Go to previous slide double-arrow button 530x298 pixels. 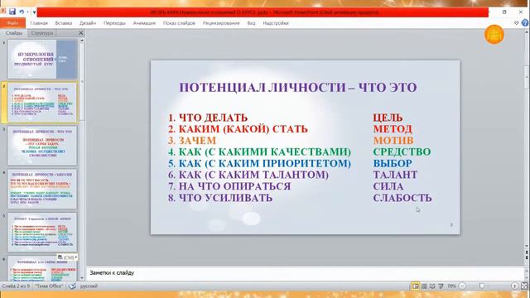[527, 252]
